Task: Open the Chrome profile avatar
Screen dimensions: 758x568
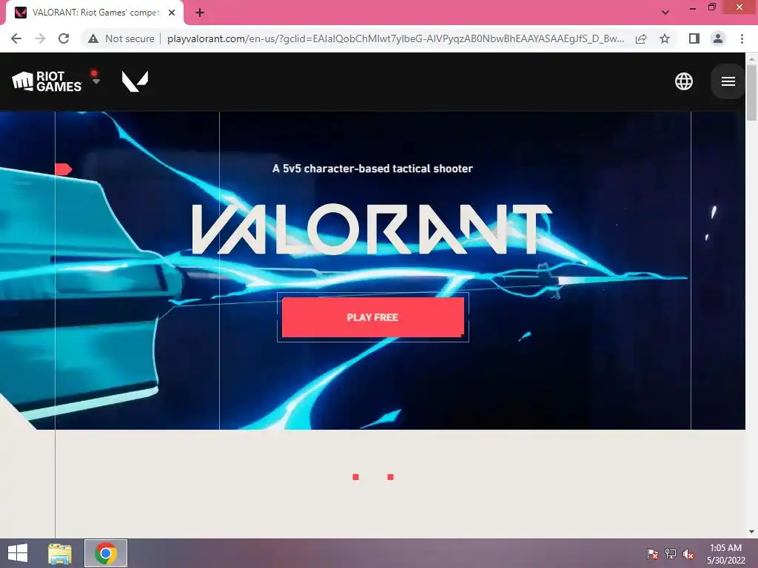Action: coord(718,38)
